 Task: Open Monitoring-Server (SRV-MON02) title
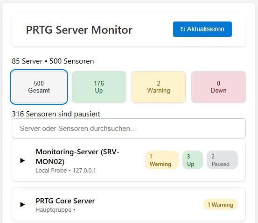[77, 157]
